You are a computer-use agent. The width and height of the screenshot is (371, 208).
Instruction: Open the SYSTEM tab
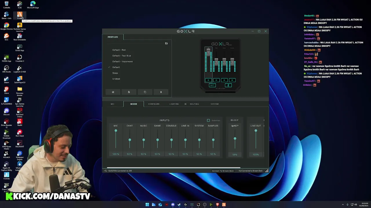tap(215, 104)
